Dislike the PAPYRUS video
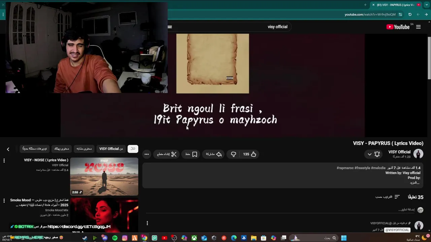Viewport: 431px width, 242px height. pyautogui.click(x=233, y=154)
